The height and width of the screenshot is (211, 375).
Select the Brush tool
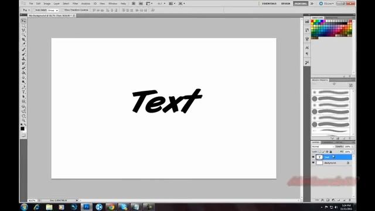click(x=23, y=54)
